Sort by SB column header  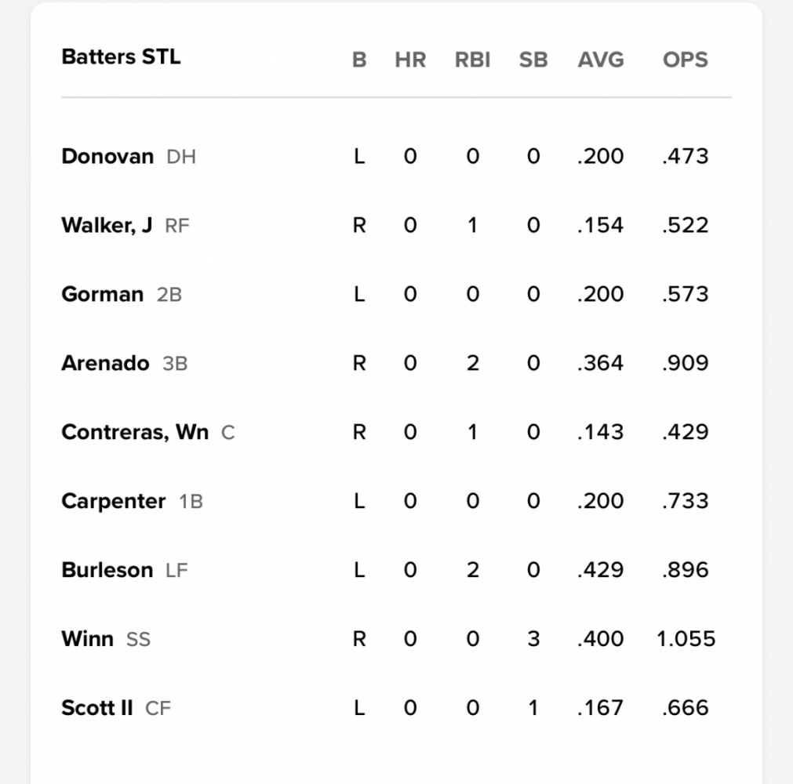(533, 60)
